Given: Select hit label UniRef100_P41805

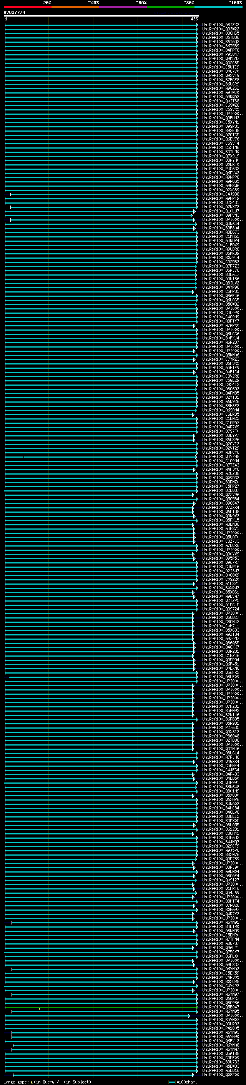Looking at the screenshot, I should (221, 1028).
